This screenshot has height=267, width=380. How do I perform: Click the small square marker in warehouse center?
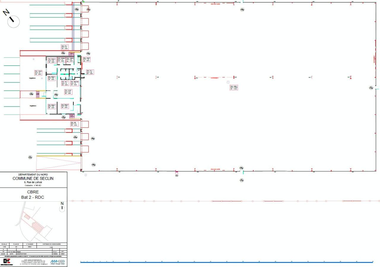pos(228,82)
